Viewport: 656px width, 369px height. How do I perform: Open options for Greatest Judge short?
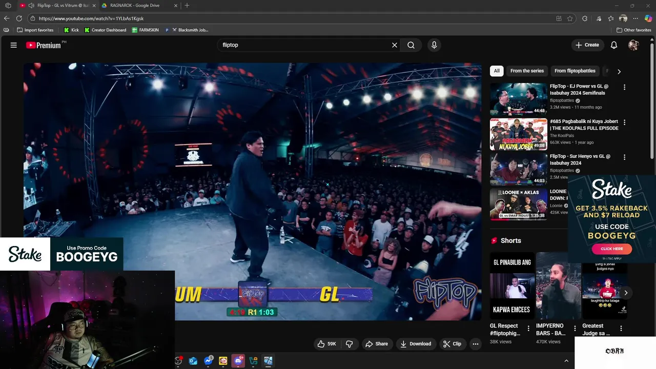(621, 329)
